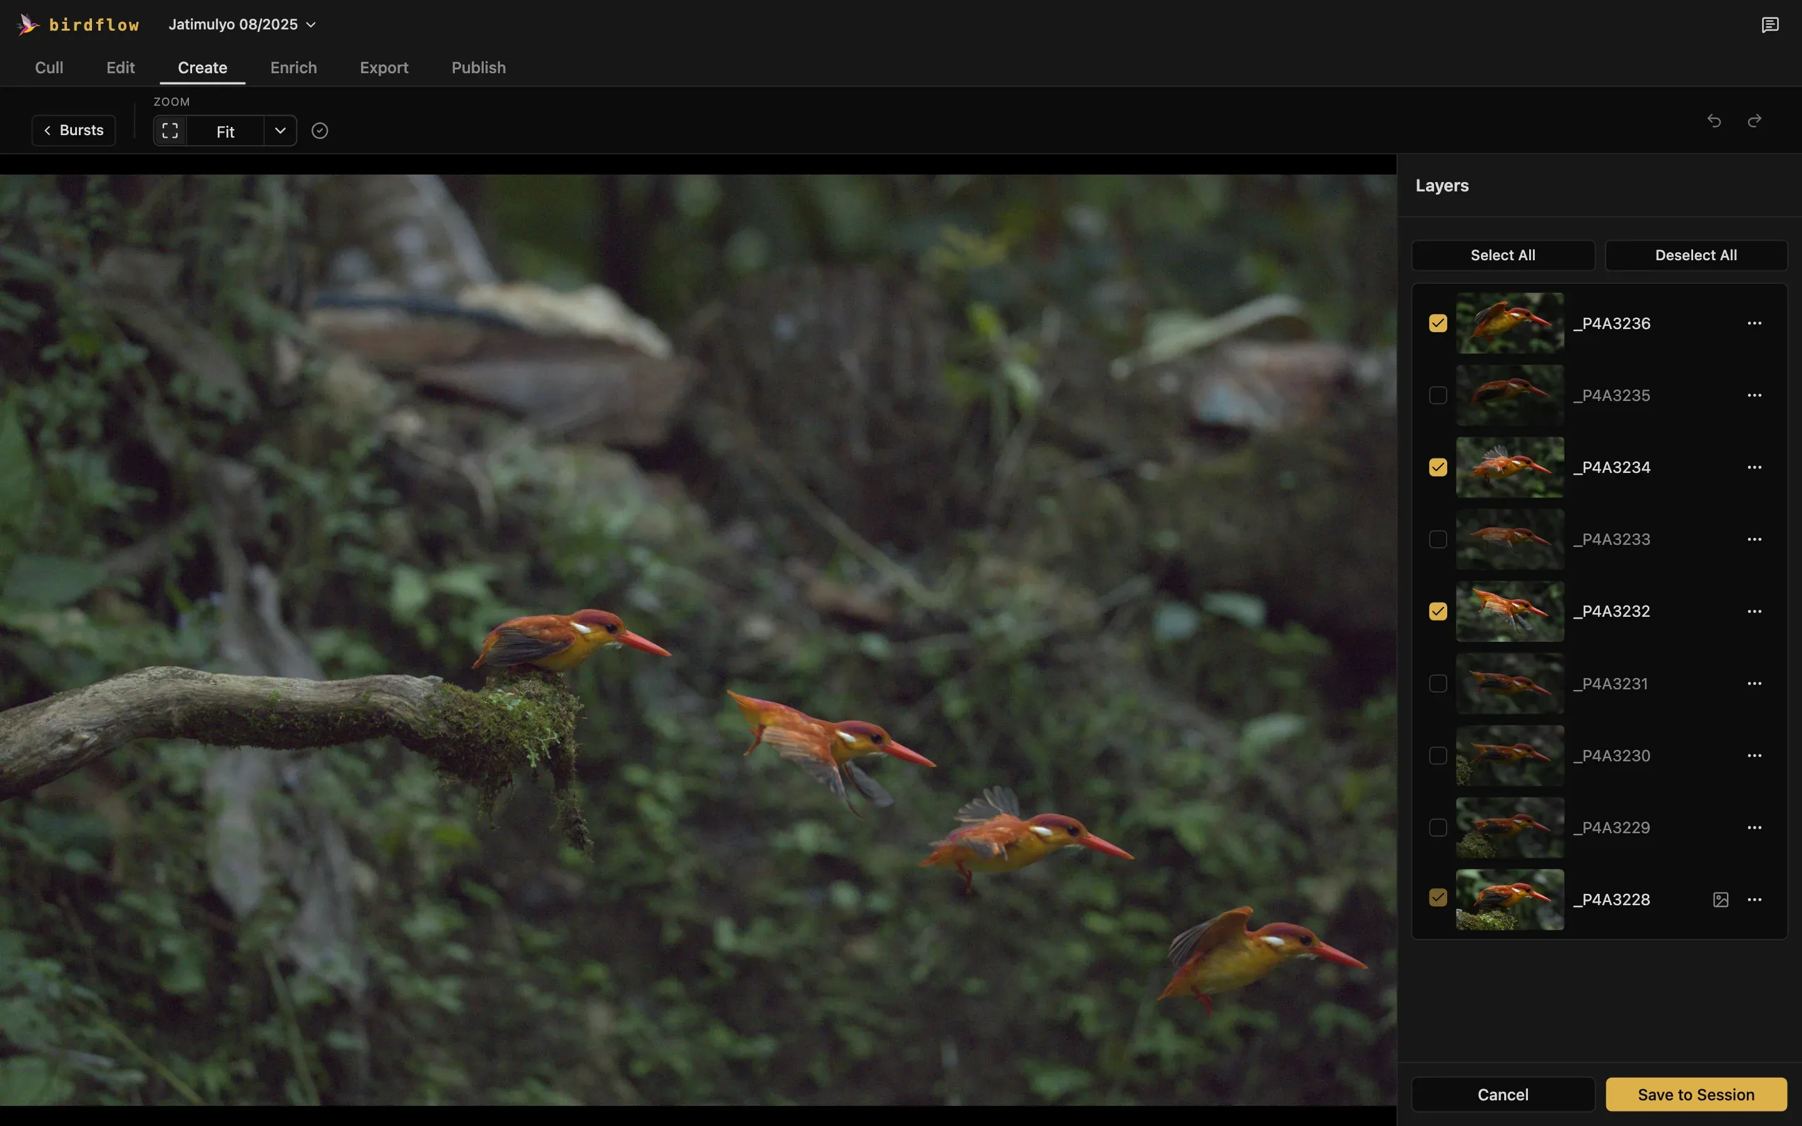Image resolution: width=1802 pixels, height=1126 pixels.
Task: Click Save to Session
Action: click(1696, 1095)
